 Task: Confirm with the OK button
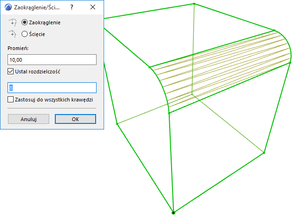[x=75, y=119]
